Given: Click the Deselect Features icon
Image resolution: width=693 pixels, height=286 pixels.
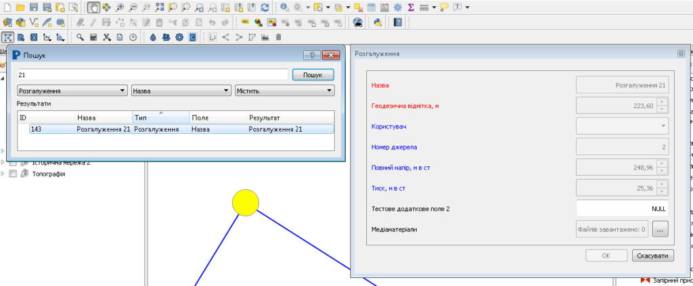Looking at the screenshot, I should [x=358, y=7].
